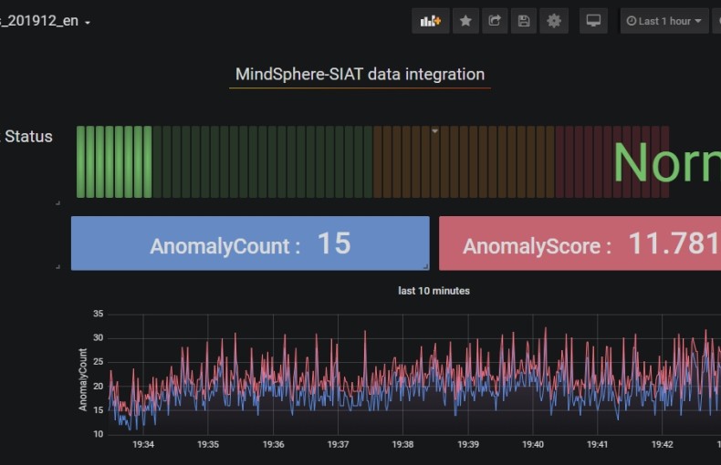The image size is (721, 465).
Task: Star this dashboard as favorite
Action: tap(465, 21)
